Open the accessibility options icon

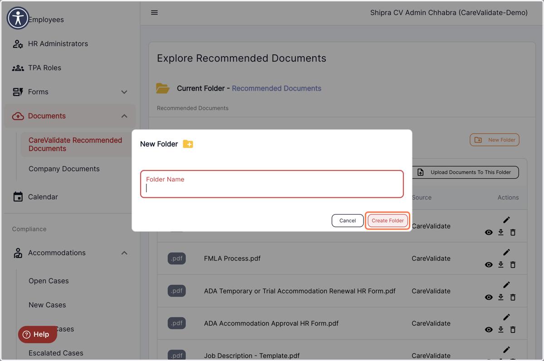[18, 18]
